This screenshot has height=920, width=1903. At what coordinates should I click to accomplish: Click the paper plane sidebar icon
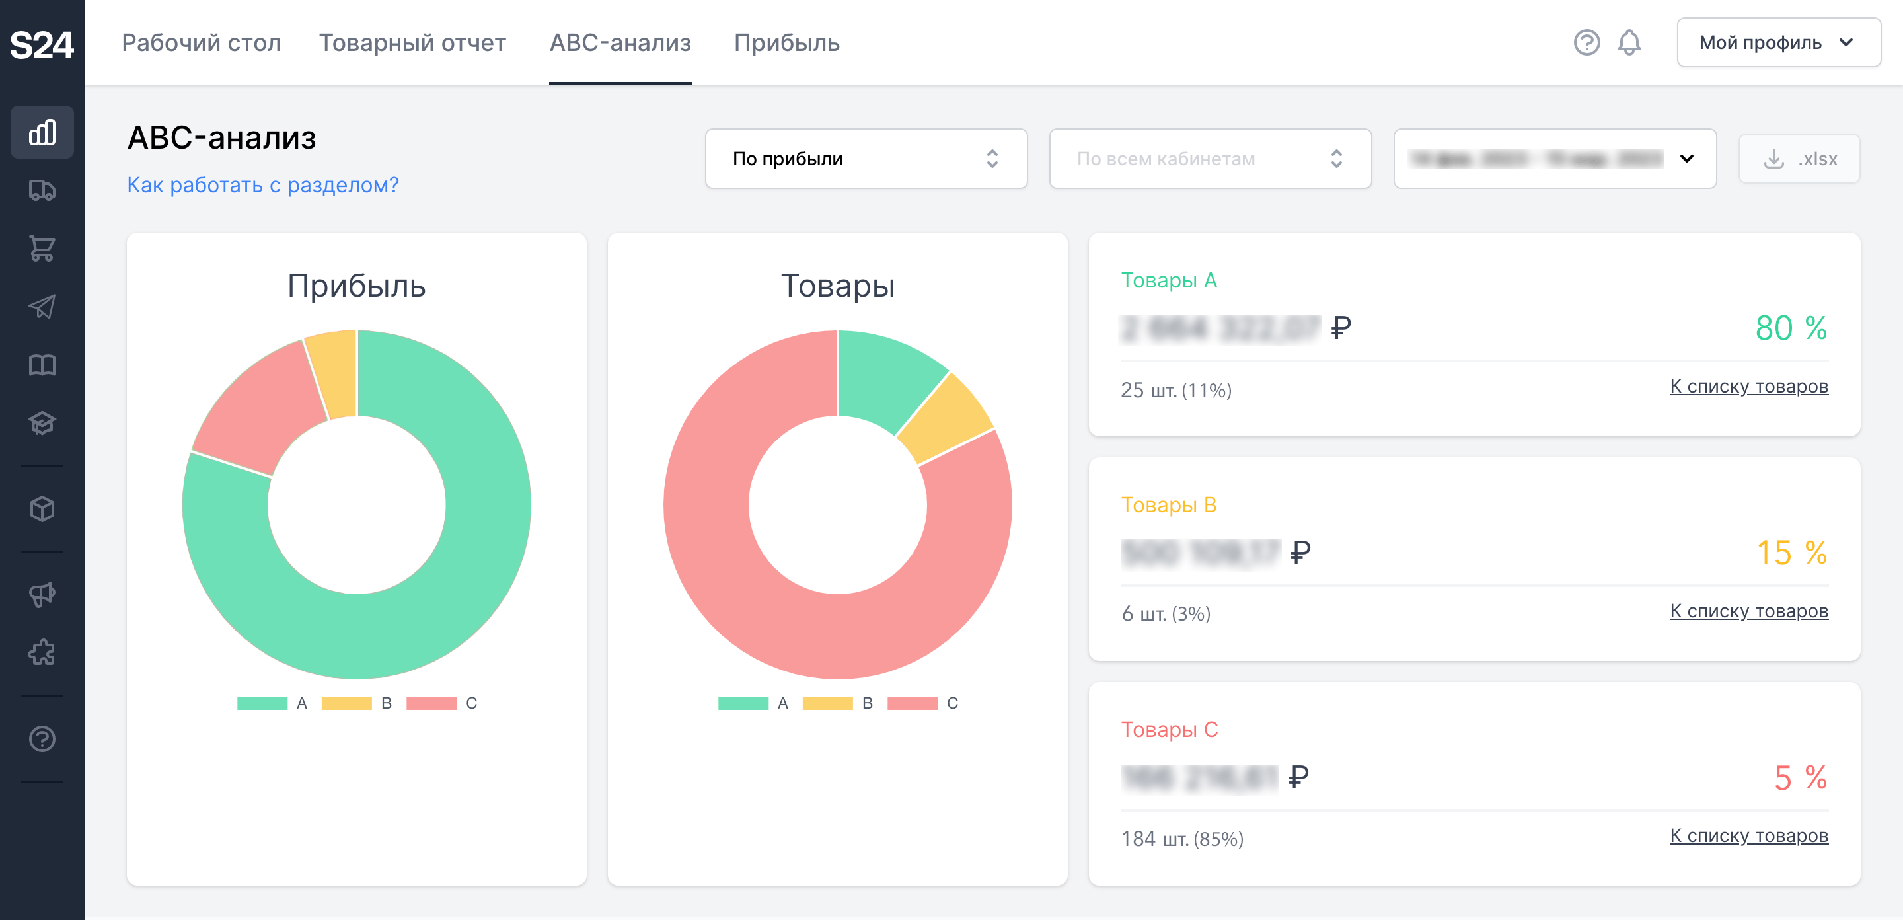point(42,307)
